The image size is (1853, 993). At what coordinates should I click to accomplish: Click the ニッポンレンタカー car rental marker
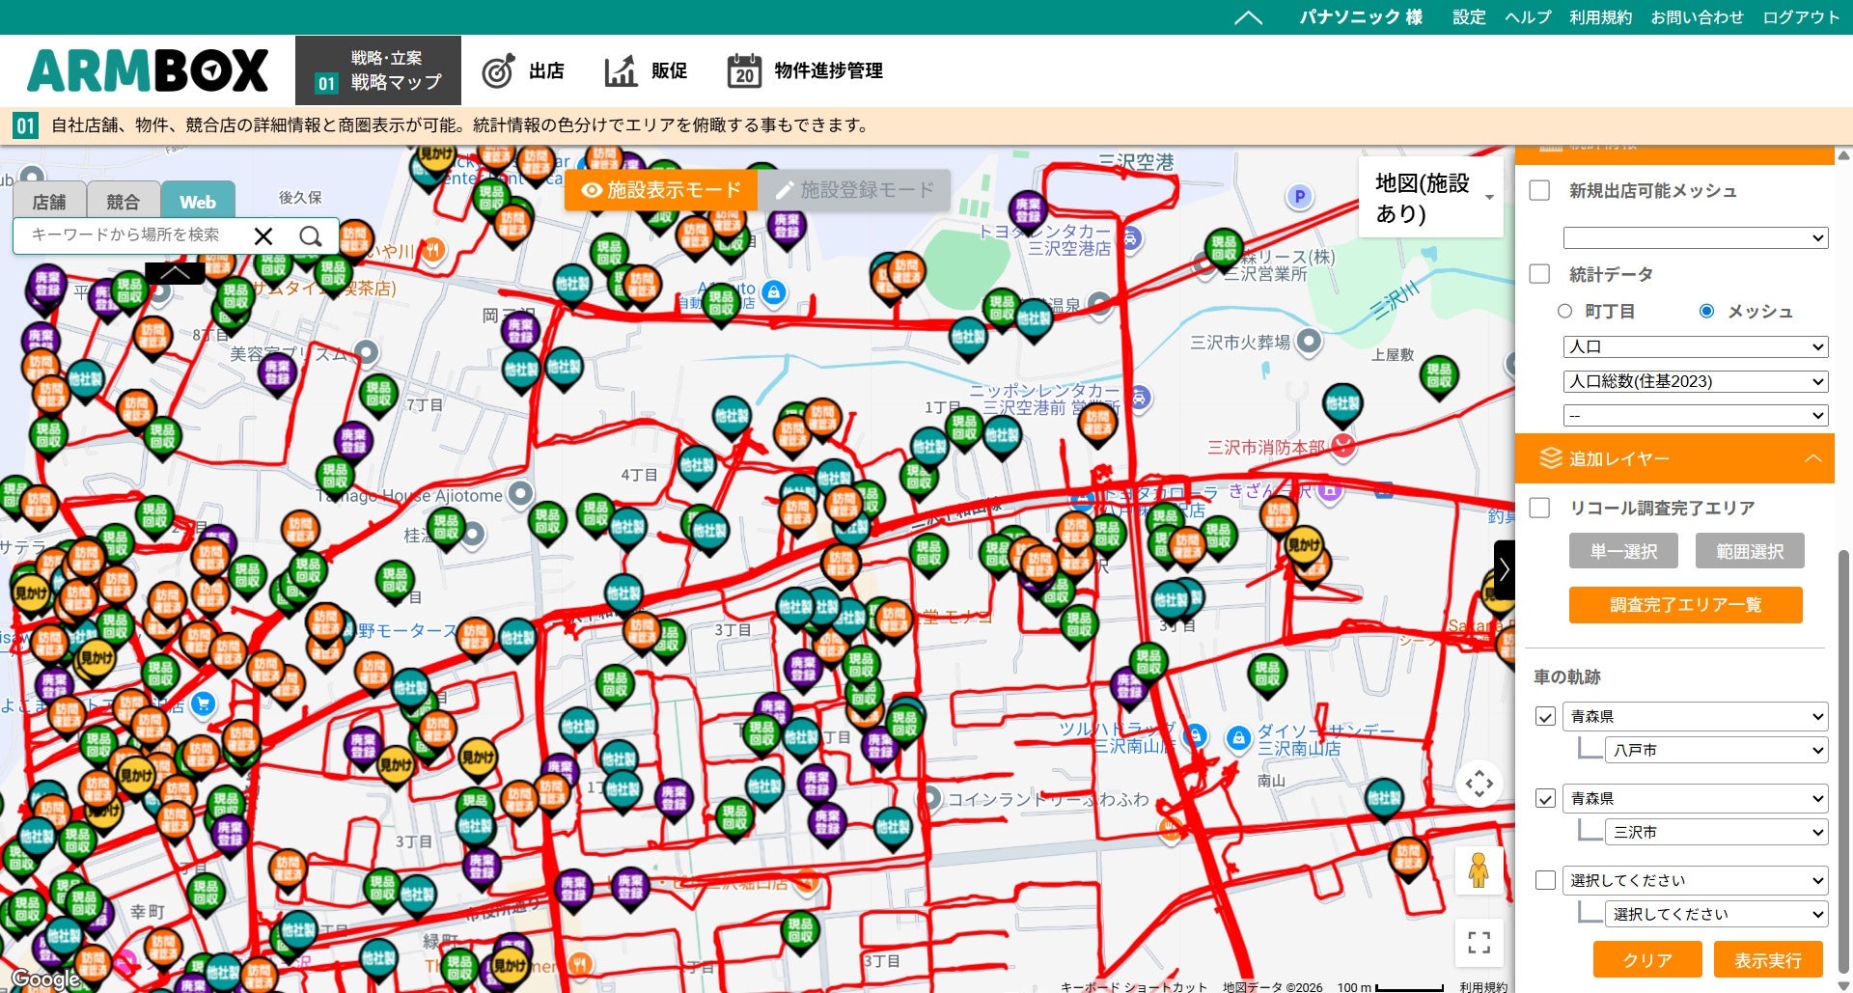click(1140, 398)
